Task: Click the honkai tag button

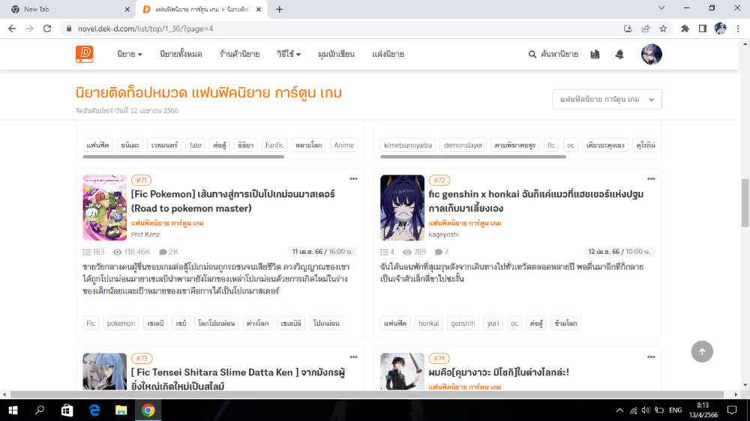Action: [x=428, y=324]
